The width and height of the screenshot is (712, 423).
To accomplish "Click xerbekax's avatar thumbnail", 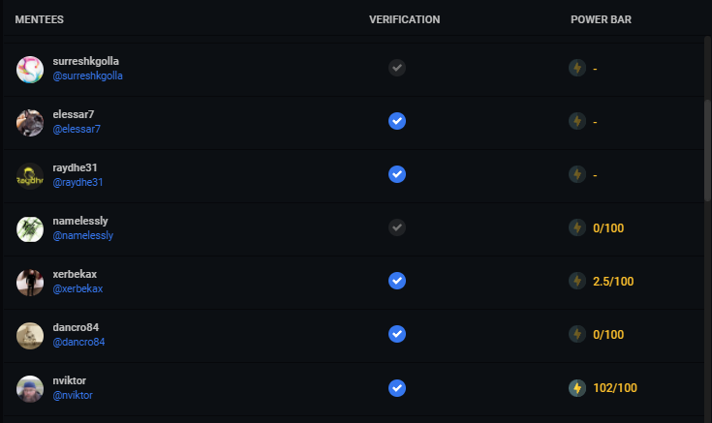I will click(30, 283).
